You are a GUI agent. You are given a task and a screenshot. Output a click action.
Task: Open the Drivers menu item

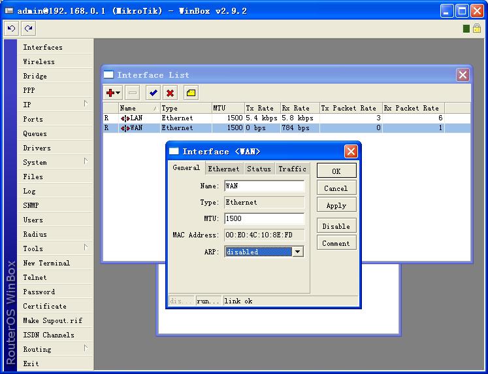pos(56,148)
